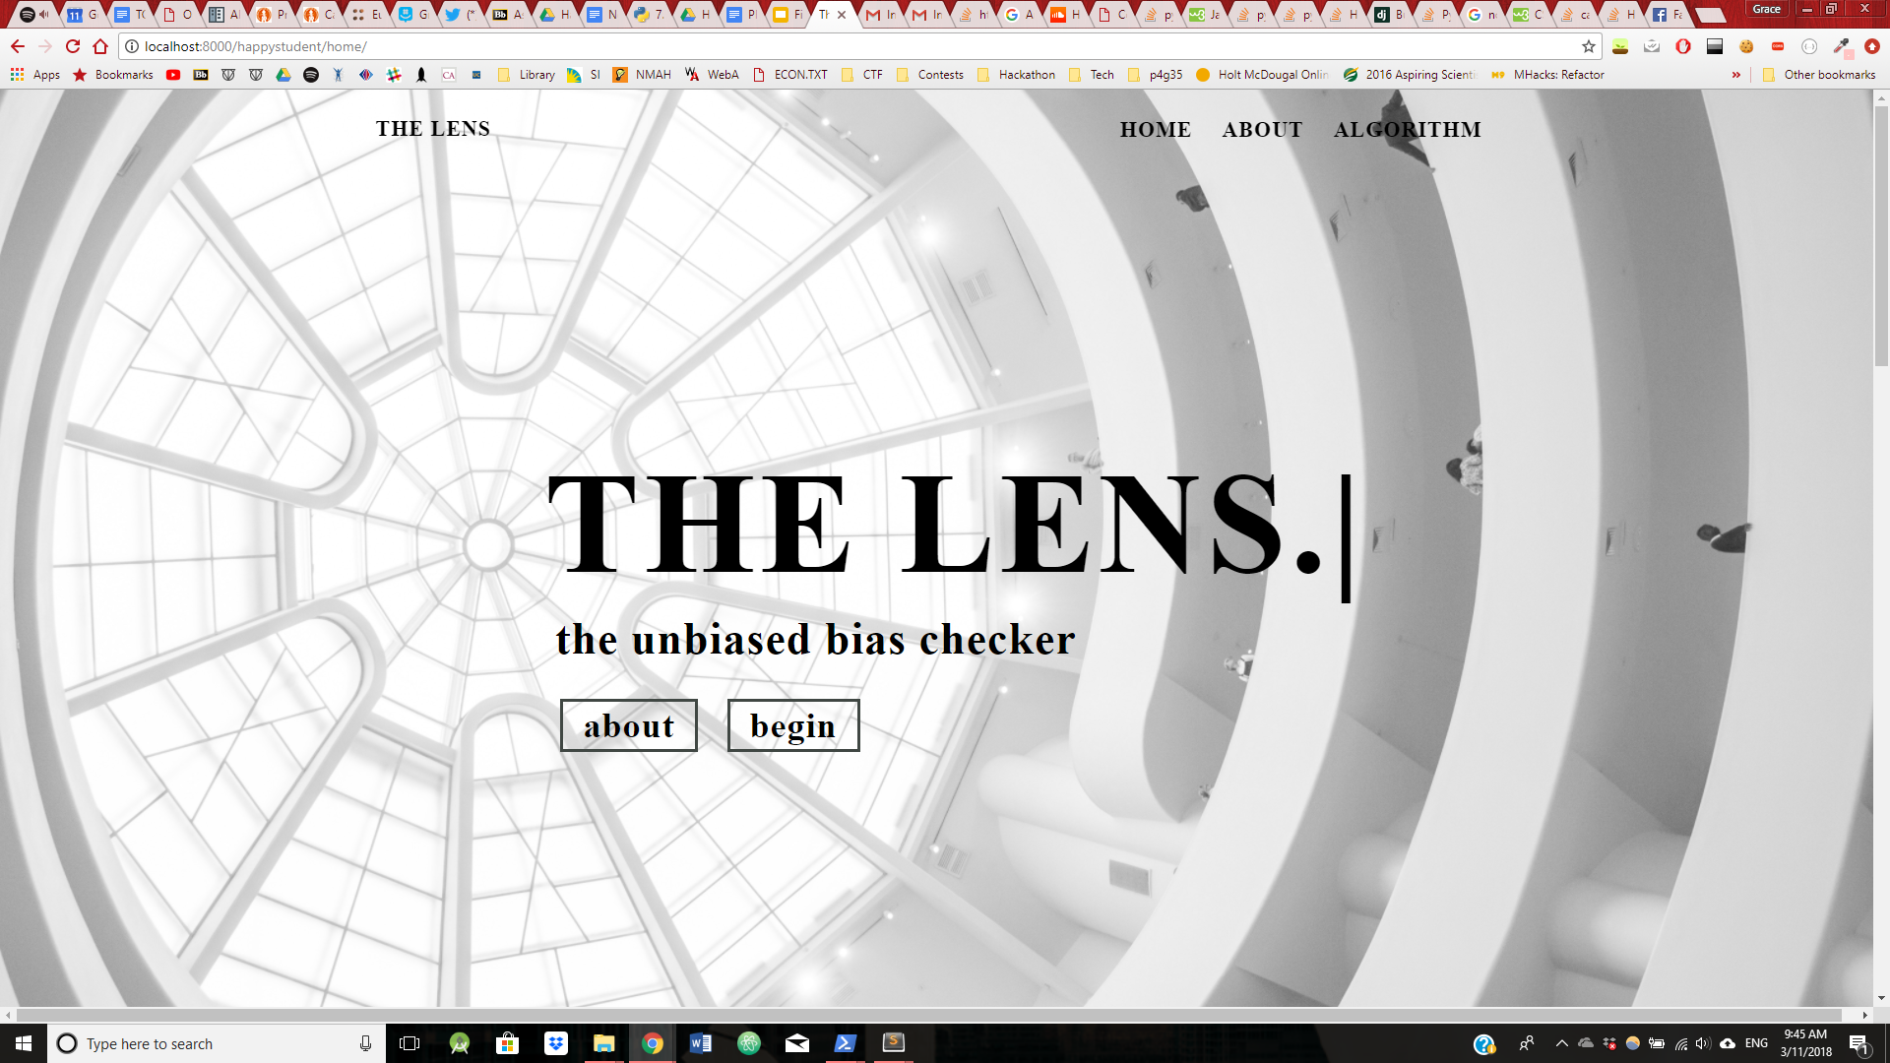This screenshot has width=1890, height=1063.
Task: Click the home icon in browser toolbar
Action: [x=100, y=46]
